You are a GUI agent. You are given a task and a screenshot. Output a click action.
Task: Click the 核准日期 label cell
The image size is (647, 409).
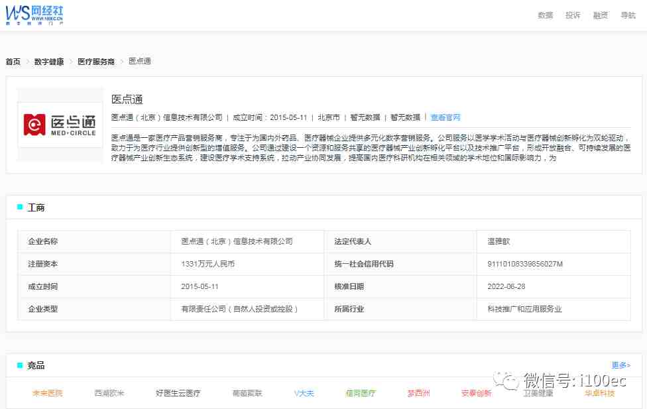point(349,286)
